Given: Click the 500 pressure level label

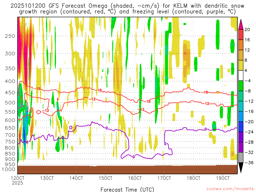Looking at the screenshot, I should (x=10, y=103).
